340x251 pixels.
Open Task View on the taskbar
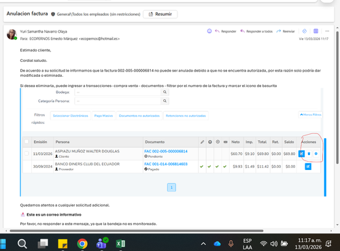(x=43, y=244)
